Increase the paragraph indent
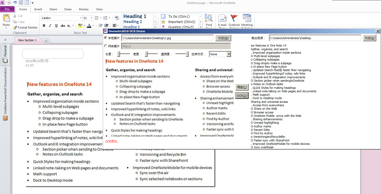 click(x=106, y=26)
